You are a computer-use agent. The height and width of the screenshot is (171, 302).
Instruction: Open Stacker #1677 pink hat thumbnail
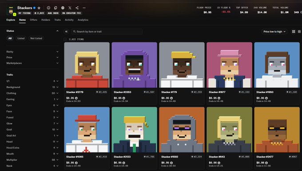(230, 65)
